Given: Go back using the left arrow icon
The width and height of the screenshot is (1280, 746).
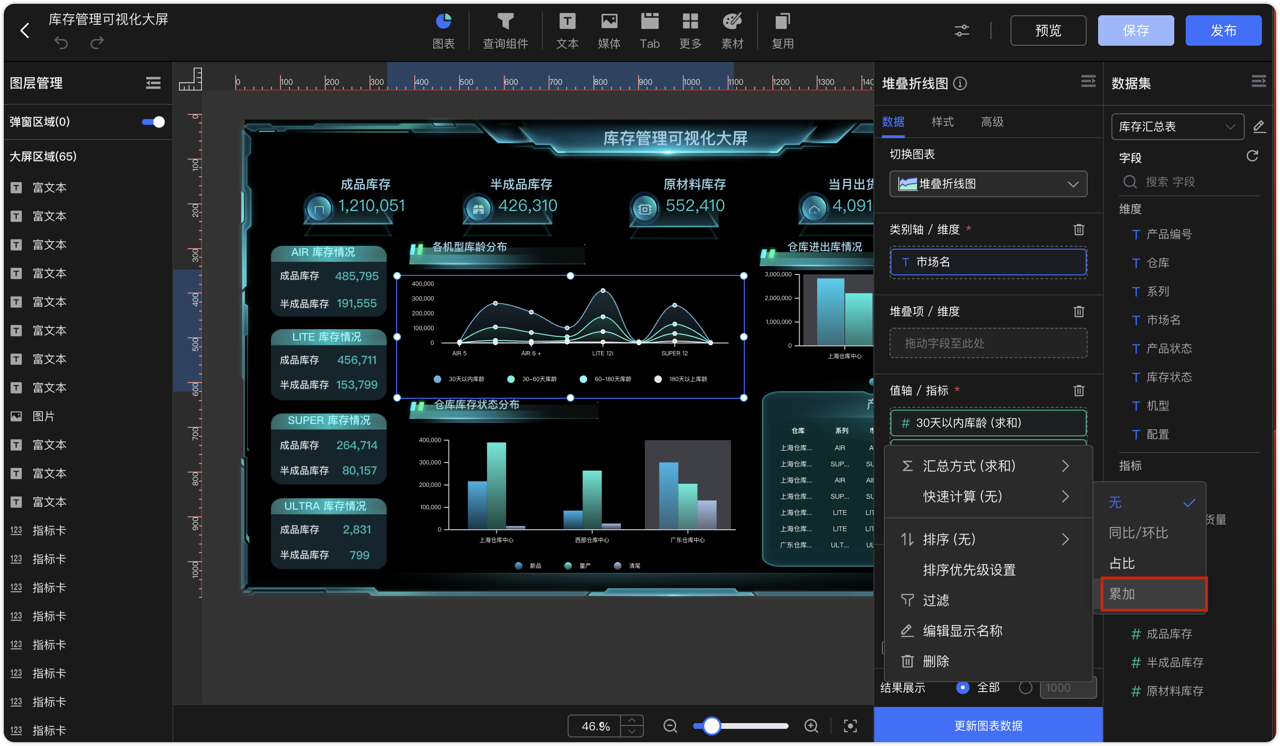Looking at the screenshot, I should 24,30.
